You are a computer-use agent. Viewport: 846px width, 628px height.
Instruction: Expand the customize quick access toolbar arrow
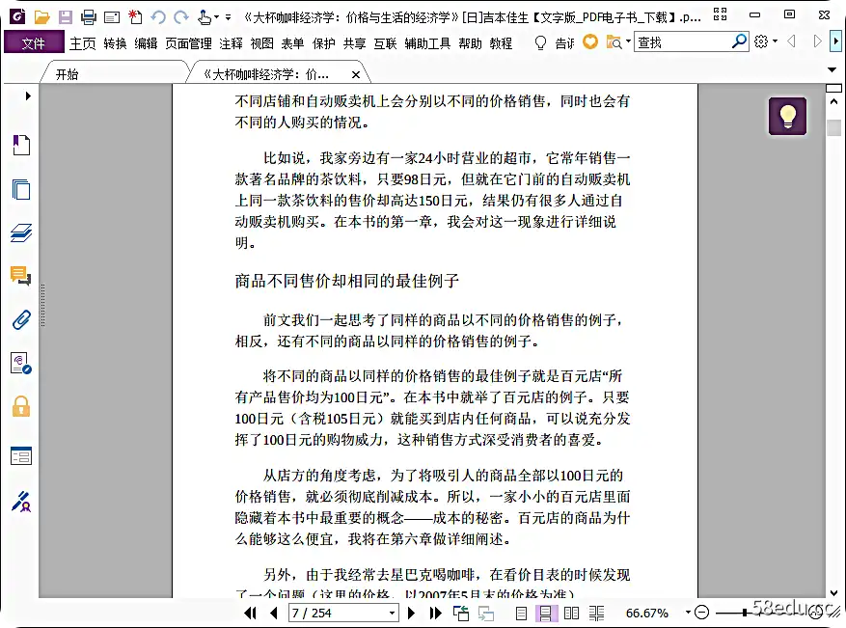click(229, 17)
